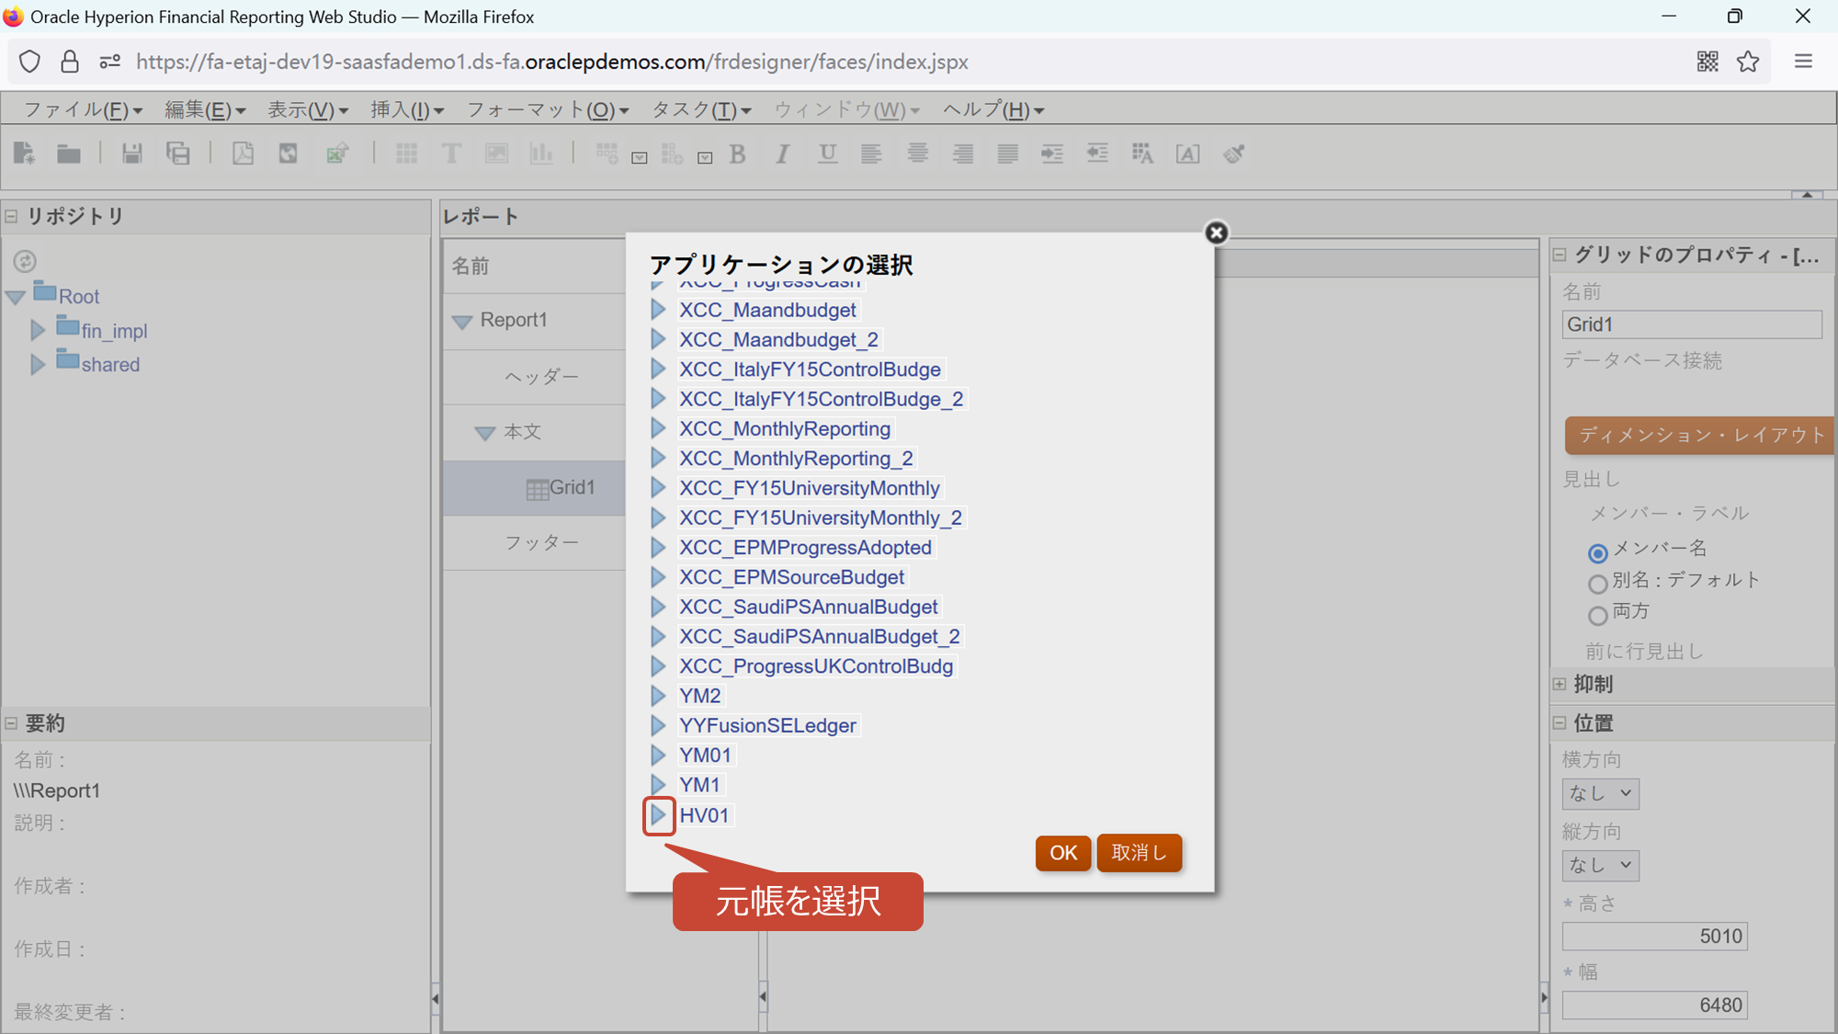1838x1034 pixels.
Task: Open the ファイル menu
Action: coord(82,110)
